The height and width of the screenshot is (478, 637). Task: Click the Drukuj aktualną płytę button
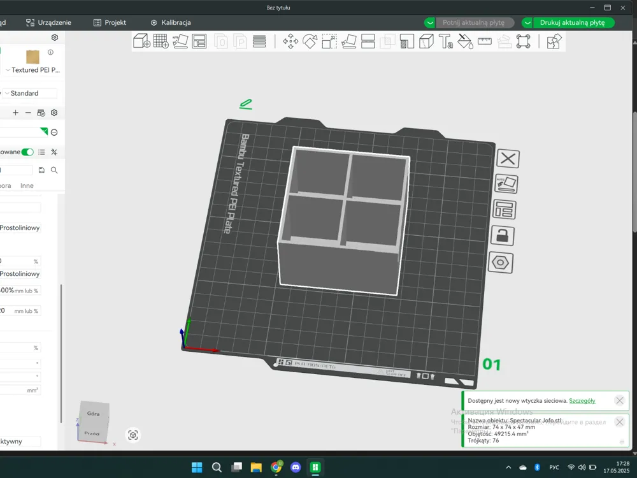coord(573,23)
